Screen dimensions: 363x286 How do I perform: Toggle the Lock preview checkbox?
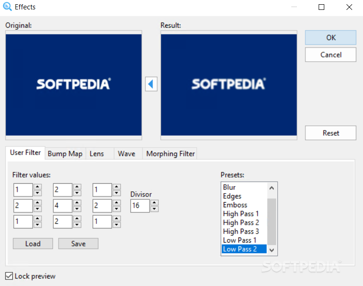coord(9,276)
